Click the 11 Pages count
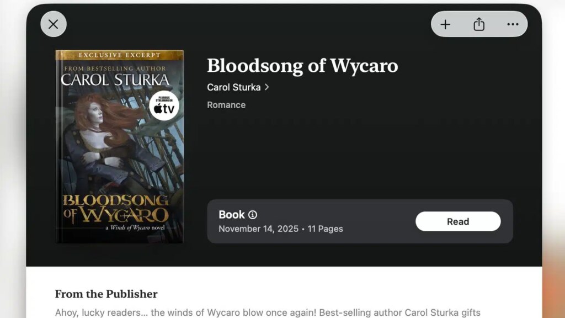 [325, 229]
